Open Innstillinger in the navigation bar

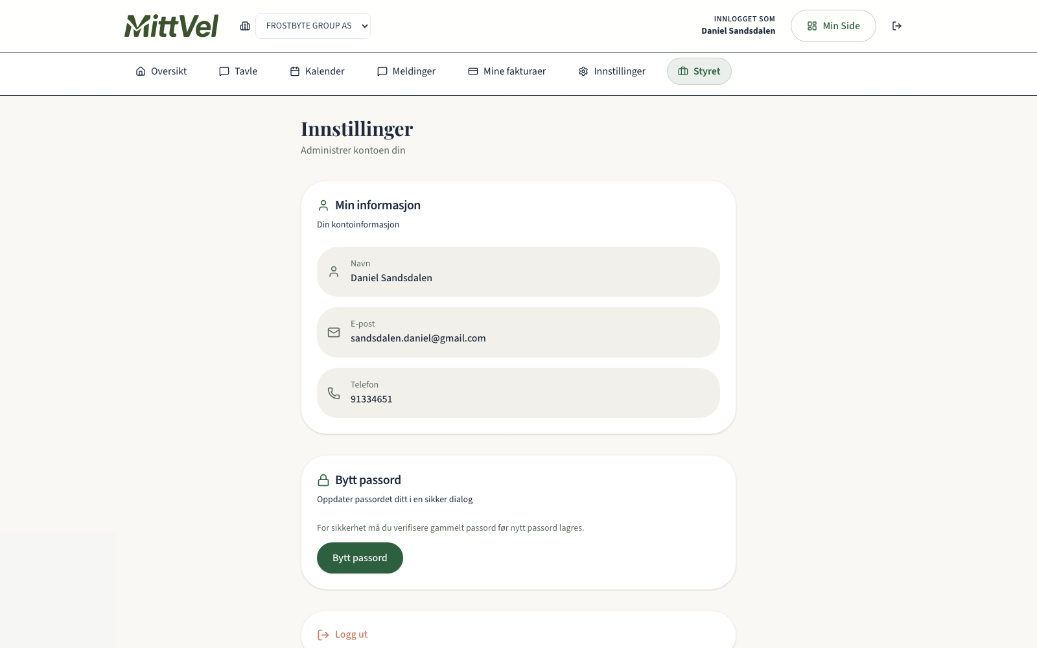612,71
